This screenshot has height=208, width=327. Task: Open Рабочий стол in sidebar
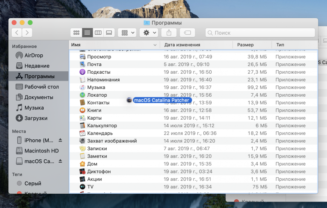41,86
